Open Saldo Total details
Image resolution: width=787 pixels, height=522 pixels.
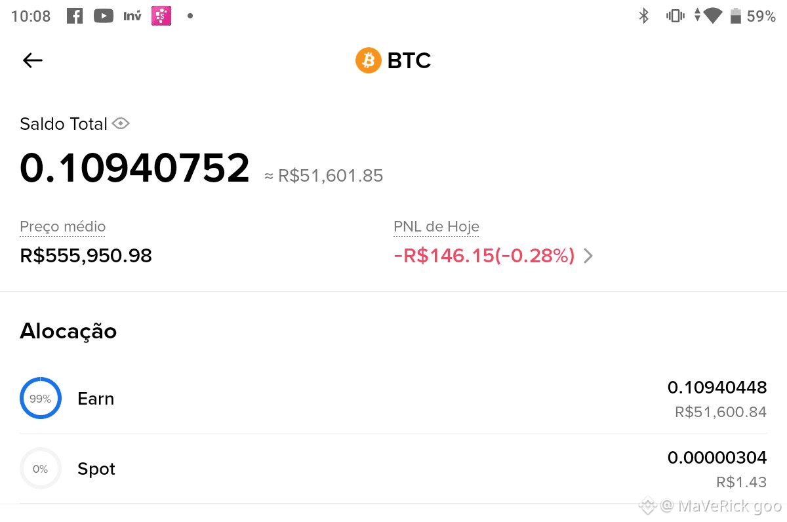click(64, 123)
